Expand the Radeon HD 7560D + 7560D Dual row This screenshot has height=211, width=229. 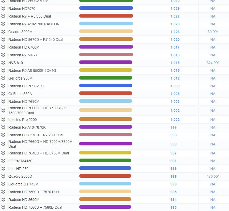pyautogui.click(x=3, y=207)
